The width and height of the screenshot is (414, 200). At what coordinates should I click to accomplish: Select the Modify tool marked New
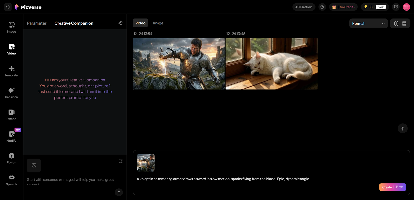[11, 136]
